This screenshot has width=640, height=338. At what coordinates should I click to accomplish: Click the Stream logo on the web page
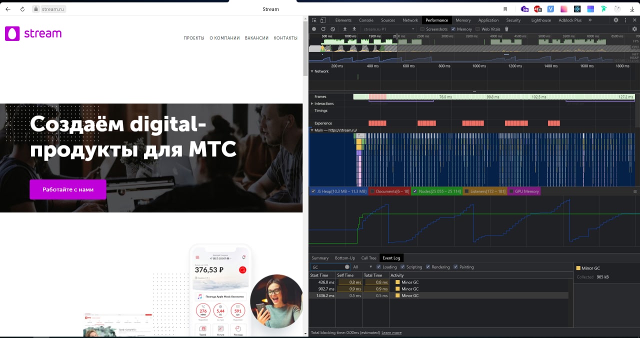[33, 33]
